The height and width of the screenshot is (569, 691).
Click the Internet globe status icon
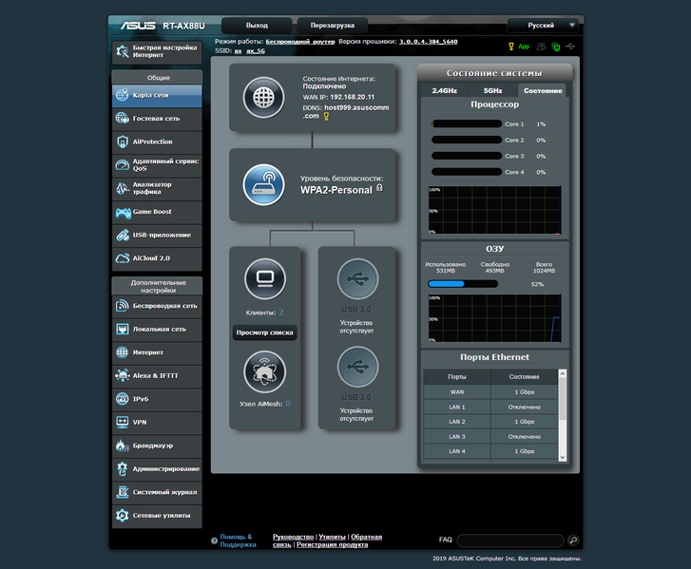click(263, 97)
